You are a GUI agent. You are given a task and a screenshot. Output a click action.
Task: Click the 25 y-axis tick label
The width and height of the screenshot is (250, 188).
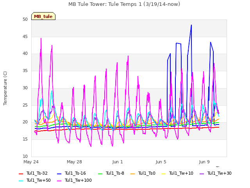click(25, 105)
